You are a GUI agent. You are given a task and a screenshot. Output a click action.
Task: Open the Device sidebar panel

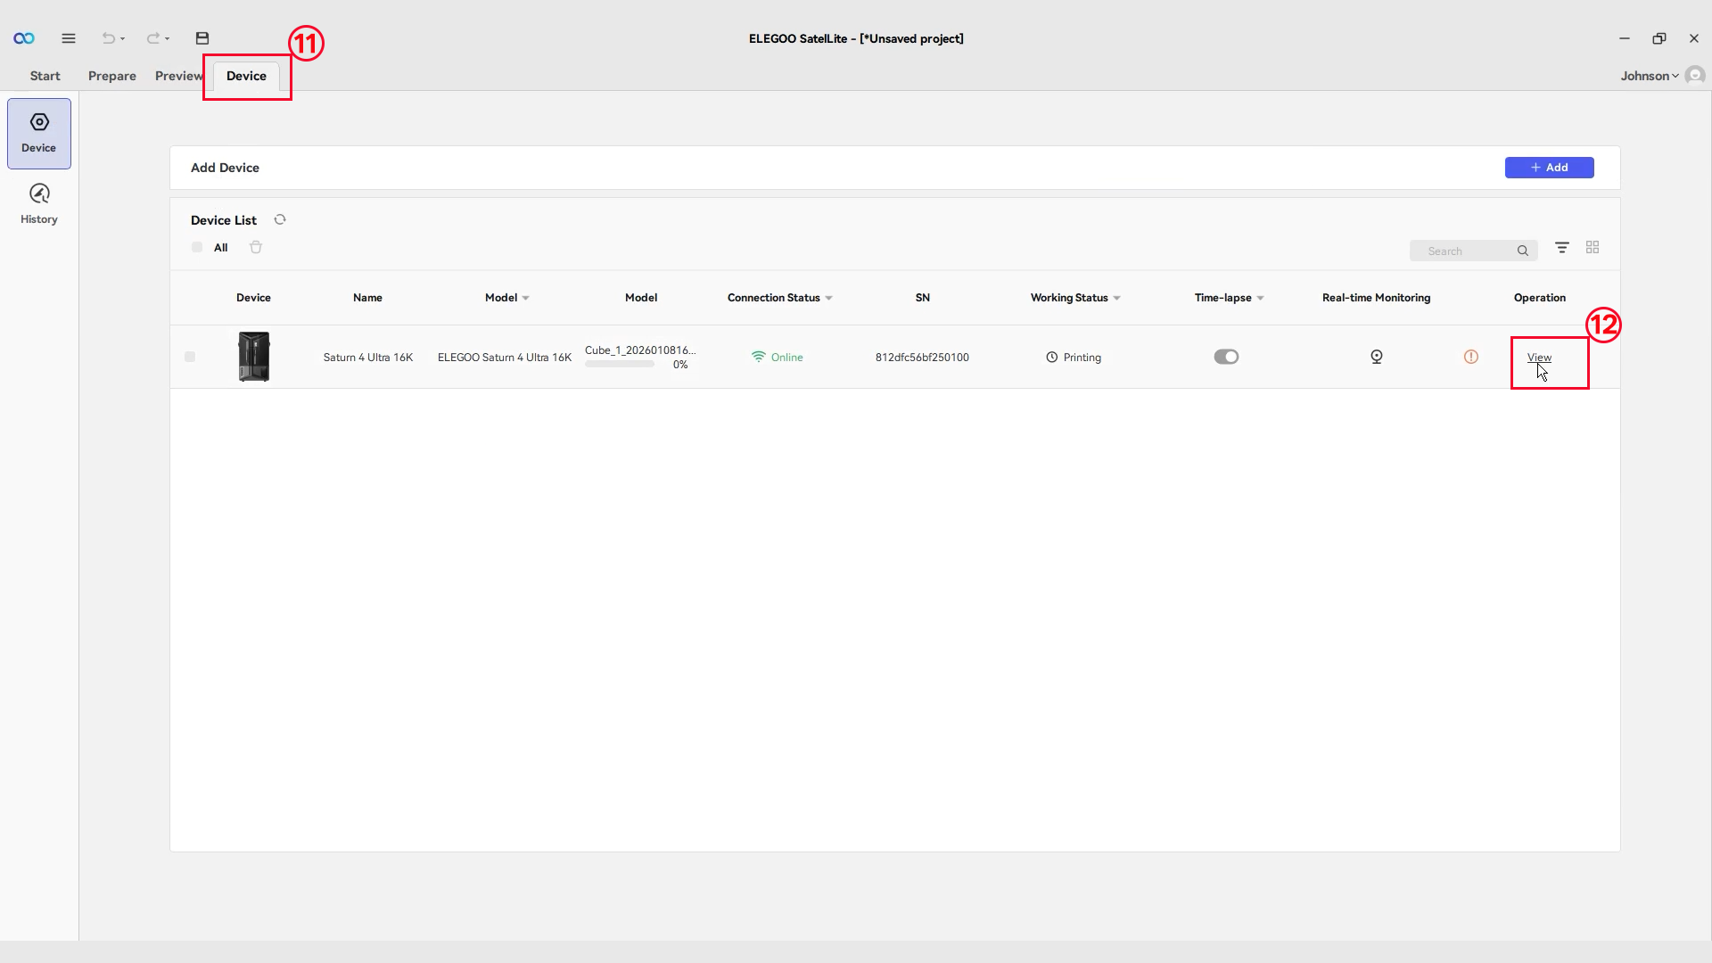(39, 134)
